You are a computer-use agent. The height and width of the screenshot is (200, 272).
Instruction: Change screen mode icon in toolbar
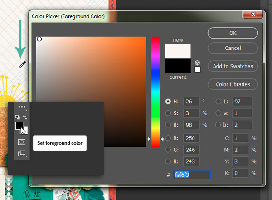point(22,153)
